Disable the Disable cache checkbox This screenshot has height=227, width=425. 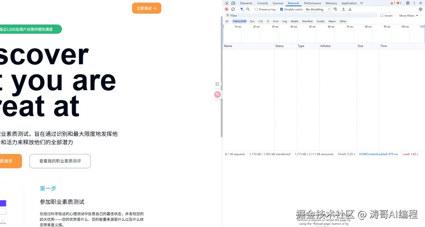pos(281,9)
